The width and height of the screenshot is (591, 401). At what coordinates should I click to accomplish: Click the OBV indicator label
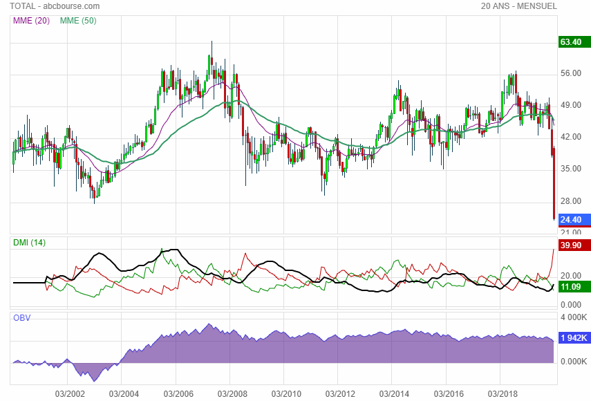pyautogui.click(x=21, y=318)
